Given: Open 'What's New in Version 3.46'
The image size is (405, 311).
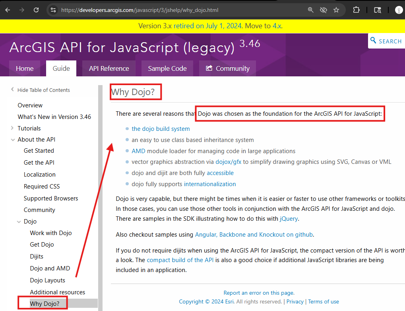Looking at the screenshot, I should coord(54,117).
